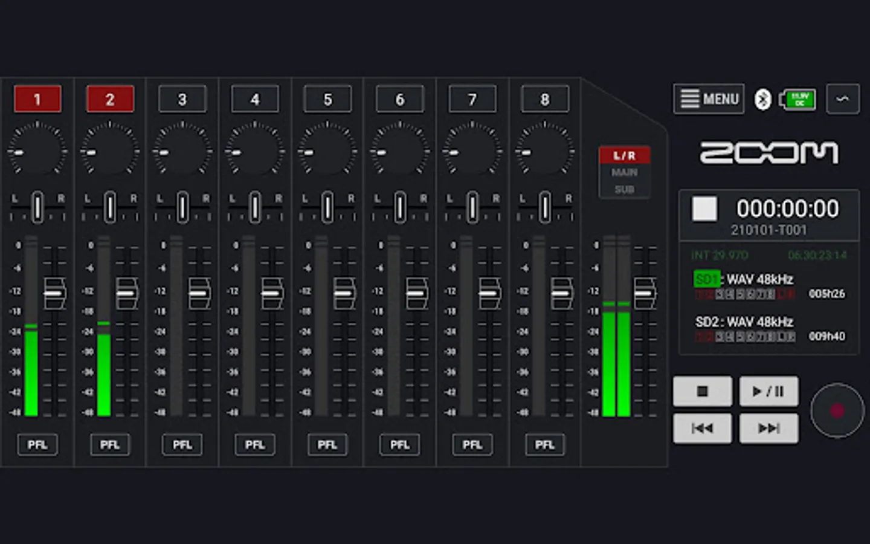Click channel 6 pan slider
Screen dimensions: 870x544
click(x=400, y=207)
